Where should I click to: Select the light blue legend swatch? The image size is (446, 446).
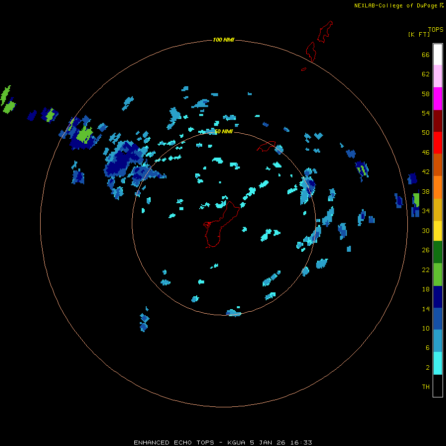click(438, 341)
